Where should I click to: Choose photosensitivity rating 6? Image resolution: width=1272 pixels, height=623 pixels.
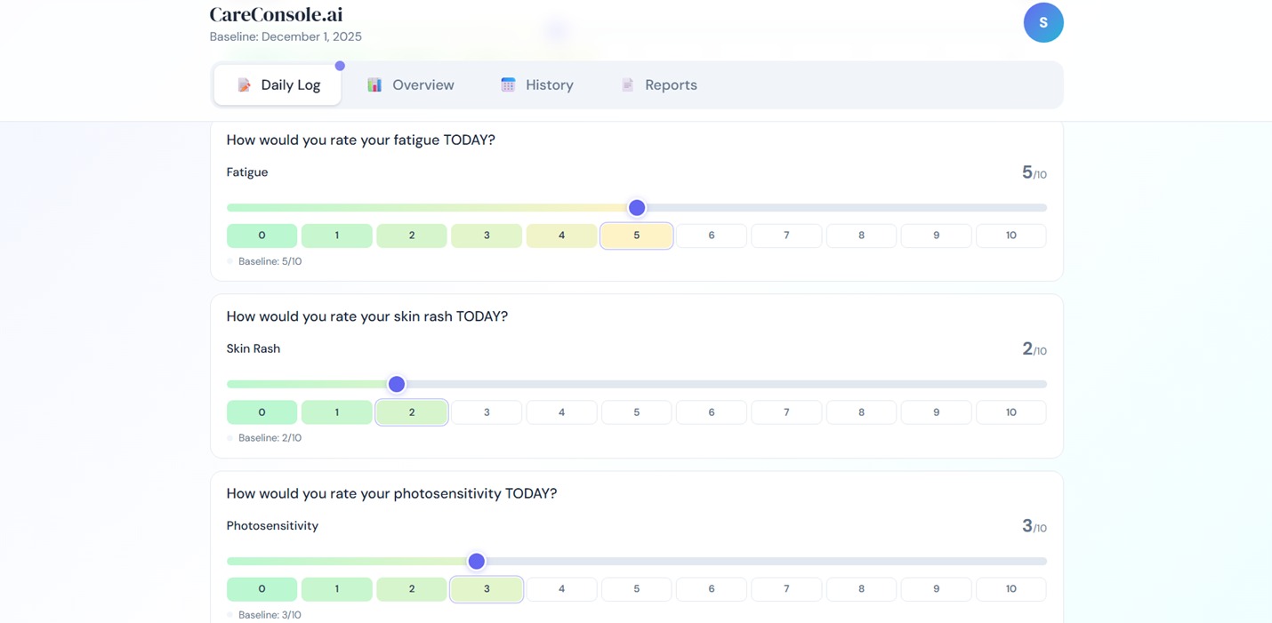712,589
